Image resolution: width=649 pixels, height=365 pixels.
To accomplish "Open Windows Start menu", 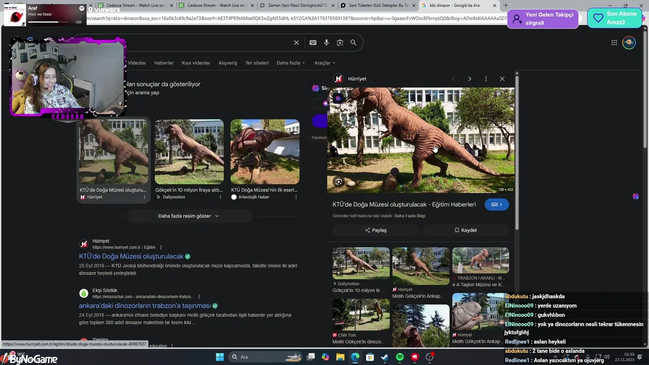I will tap(220, 357).
